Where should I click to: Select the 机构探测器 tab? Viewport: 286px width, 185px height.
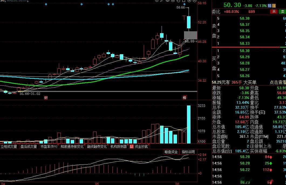click(x=118, y=146)
